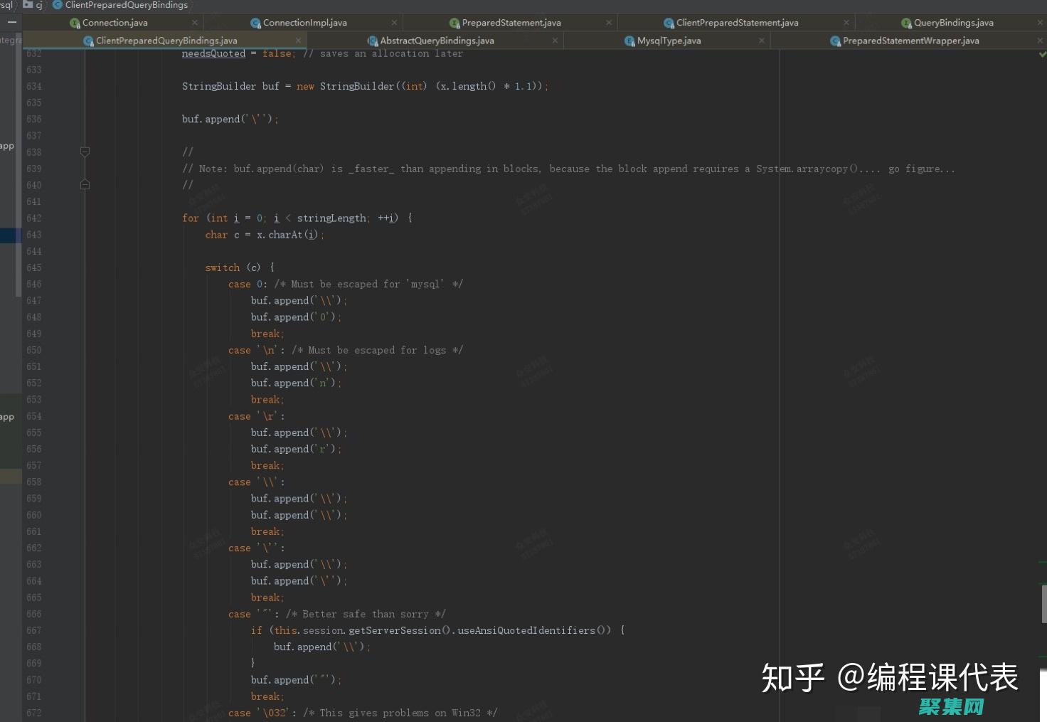
Task: Switch to the ConnectionImpl.java tab
Action: [304, 22]
